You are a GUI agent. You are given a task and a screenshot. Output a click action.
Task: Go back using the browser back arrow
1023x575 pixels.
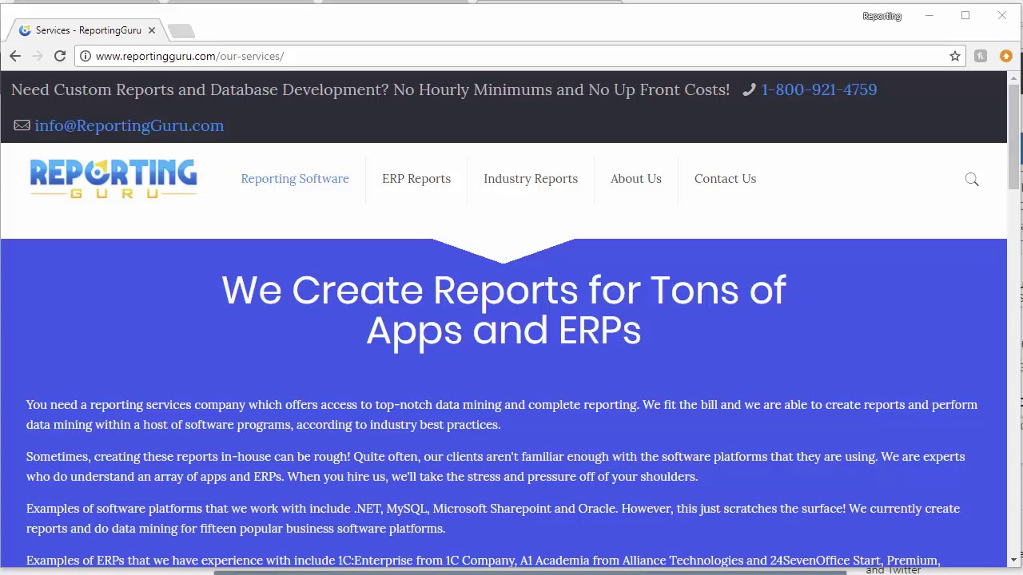pyautogui.click(x=15, y=56)
